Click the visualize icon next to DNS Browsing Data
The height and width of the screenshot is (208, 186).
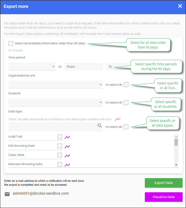pos(67,146)
